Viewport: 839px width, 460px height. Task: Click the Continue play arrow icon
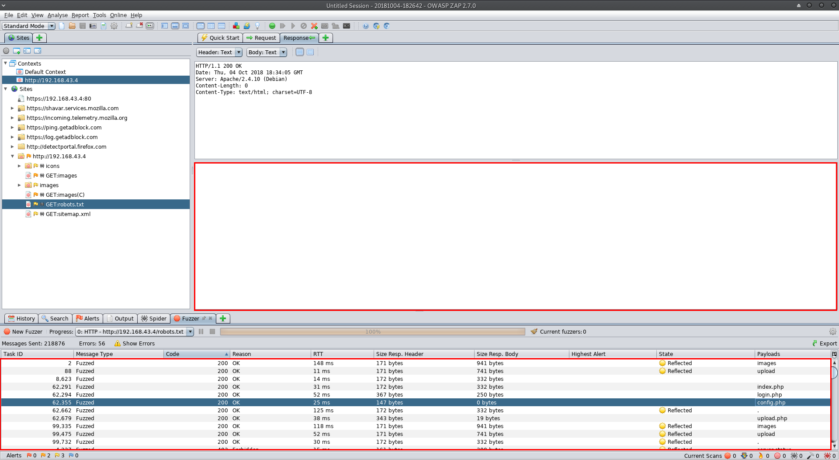293,26
